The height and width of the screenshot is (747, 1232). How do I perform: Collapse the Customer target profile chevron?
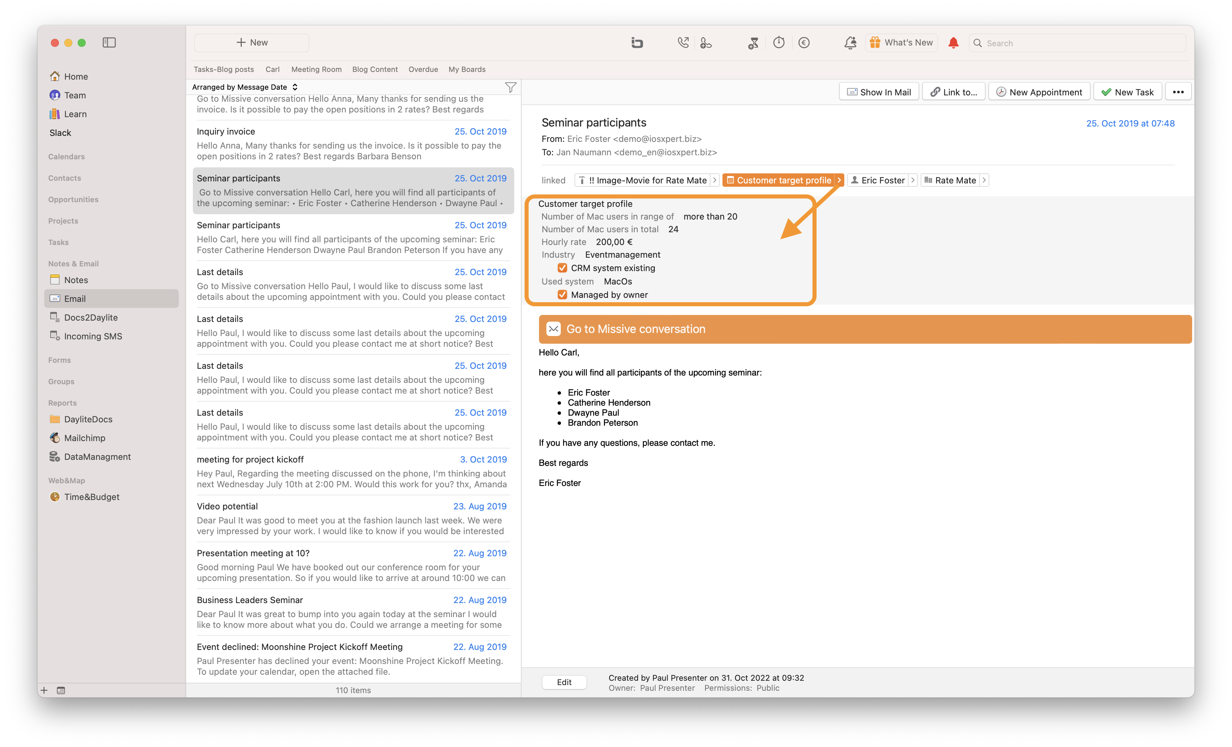839,180
